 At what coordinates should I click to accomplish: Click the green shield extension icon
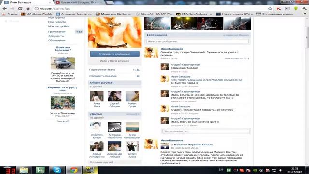[296, 9]
